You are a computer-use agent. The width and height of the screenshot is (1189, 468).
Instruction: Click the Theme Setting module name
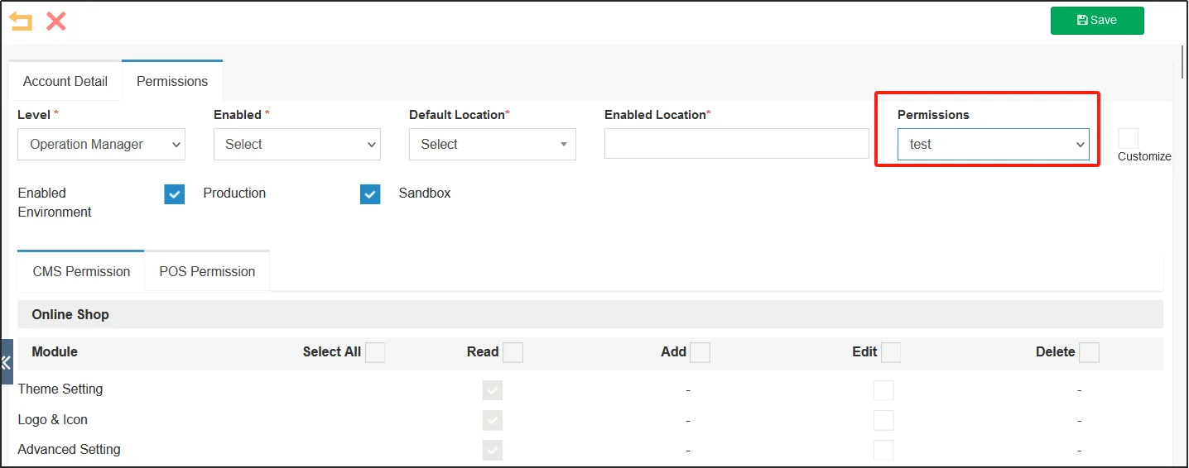point(60,389)
